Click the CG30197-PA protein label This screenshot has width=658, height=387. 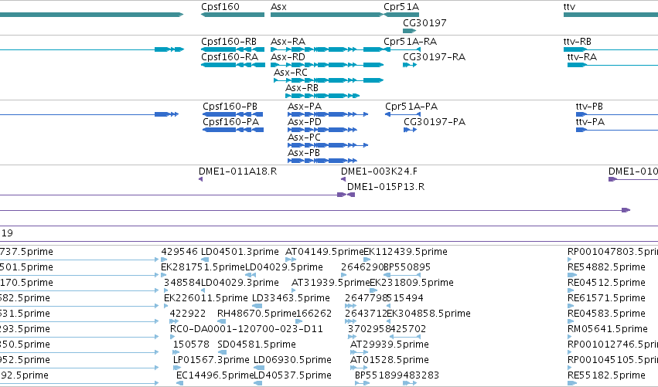(435, 122)
